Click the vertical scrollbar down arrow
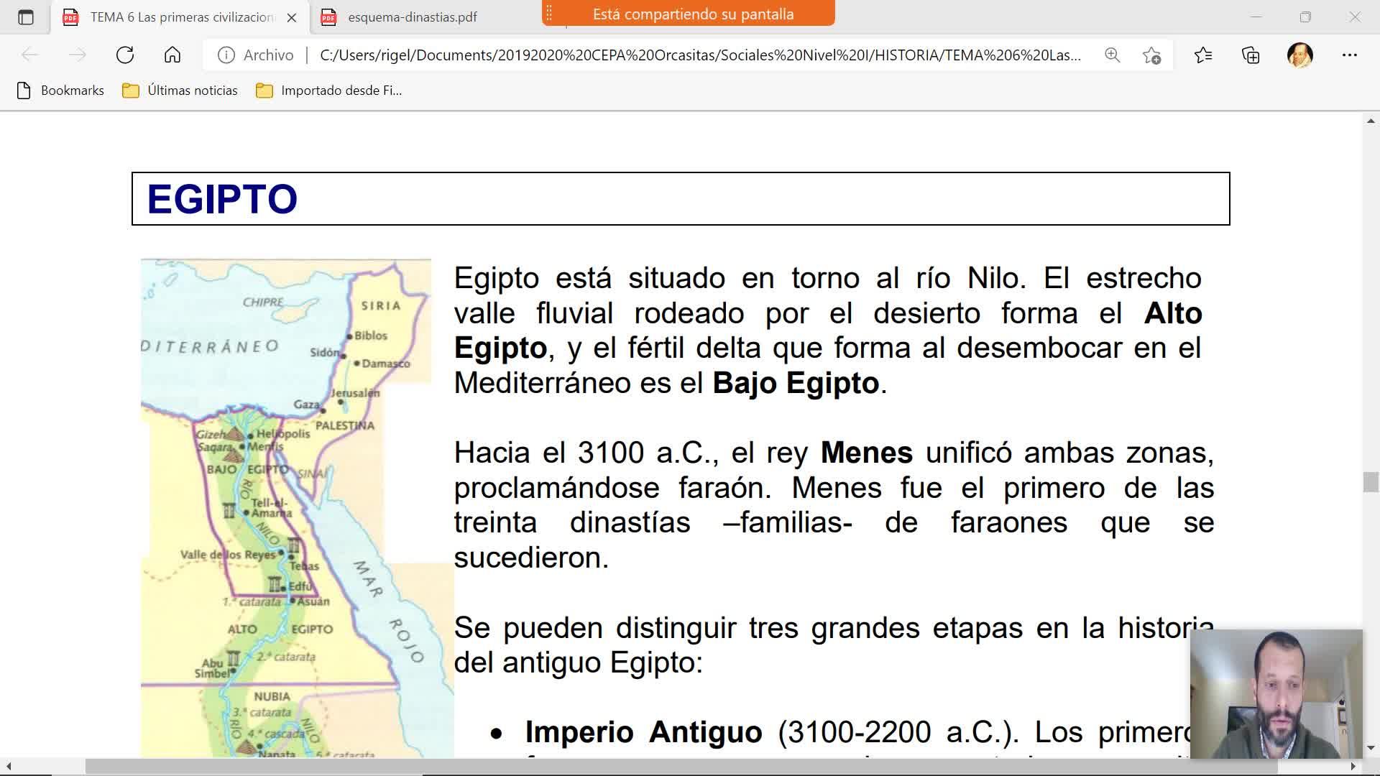 pos(1371,748)
